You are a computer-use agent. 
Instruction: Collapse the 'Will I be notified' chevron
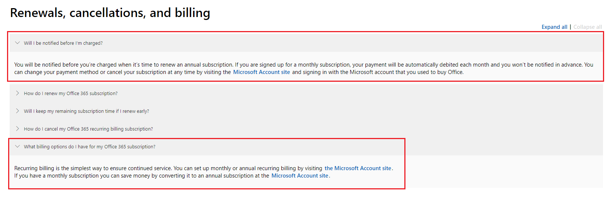pyautogui.click(x=17, y=43)
